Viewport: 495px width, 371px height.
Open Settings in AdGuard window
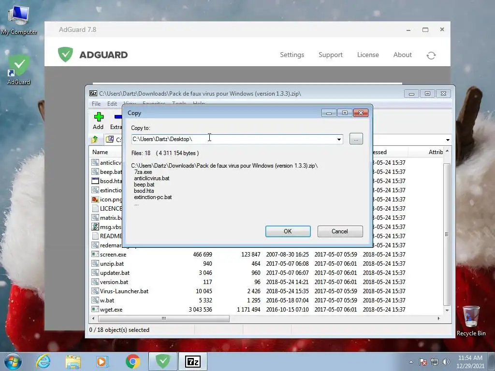(x=292, y=55)
